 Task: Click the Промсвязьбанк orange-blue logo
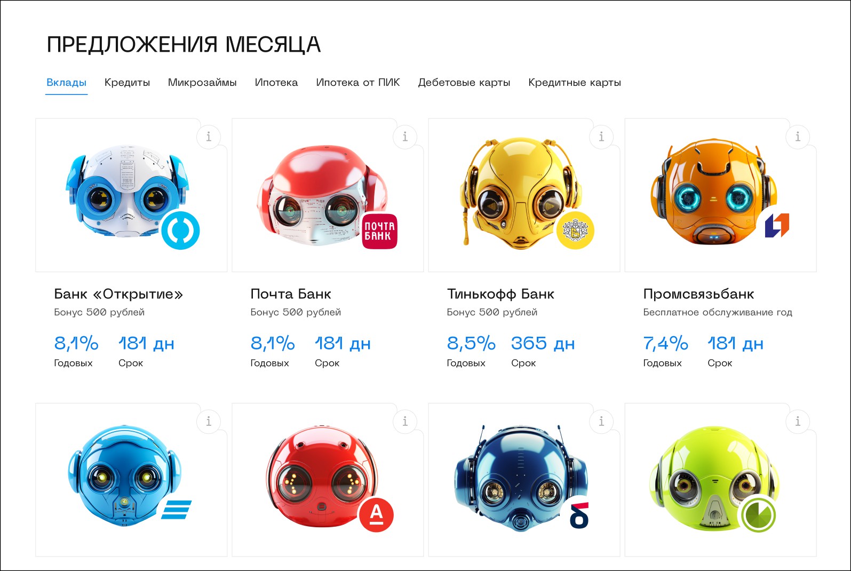click(776, 225)
